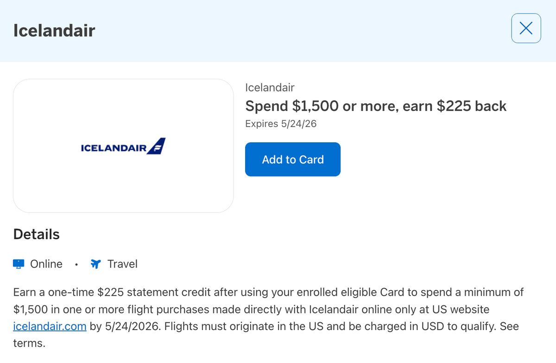
Task: Click the logo card thumbnail on the left
Action: pyautogui.click(x=123, y=146)
